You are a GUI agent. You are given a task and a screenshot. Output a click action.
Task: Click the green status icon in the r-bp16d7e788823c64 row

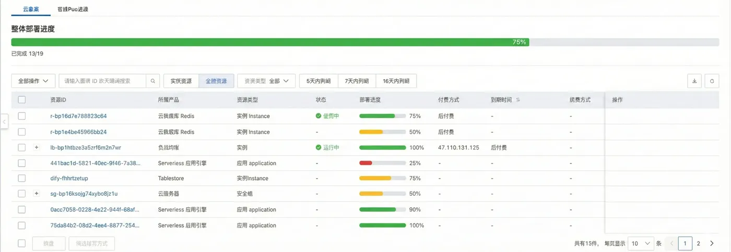click(319, 116)
